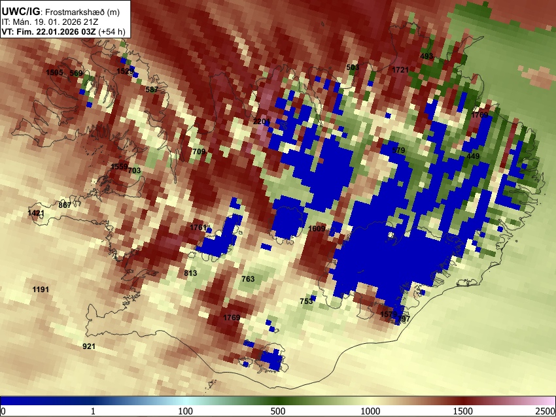Viewport: 556px width, 417px height.
Task: Click the map value 1579
Action: pyautogui.click(x=389, y=314)
